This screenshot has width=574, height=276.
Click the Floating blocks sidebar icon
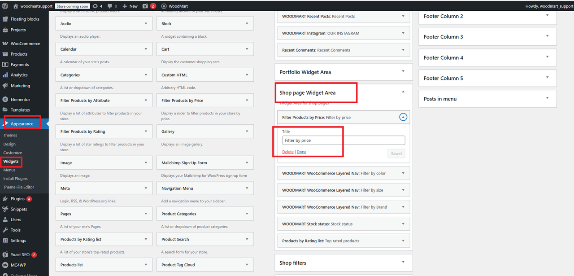point(5,19)
